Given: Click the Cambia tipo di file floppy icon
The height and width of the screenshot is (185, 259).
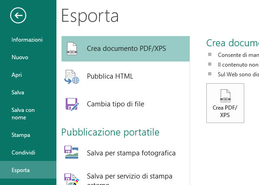Looking at the screenshot, I should coord(72,104).
